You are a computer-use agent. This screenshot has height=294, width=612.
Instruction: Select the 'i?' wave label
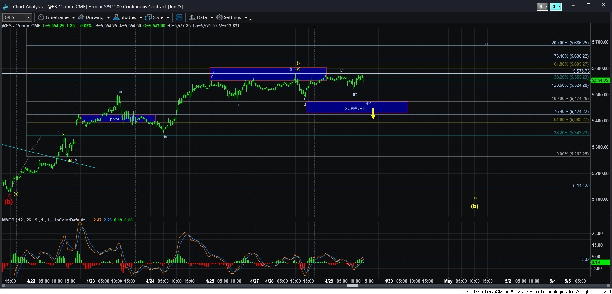coord(341,71)
